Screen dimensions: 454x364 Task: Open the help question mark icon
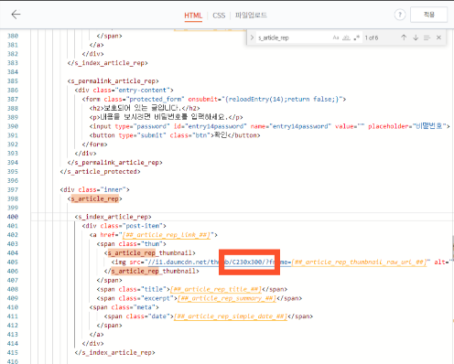400,15
